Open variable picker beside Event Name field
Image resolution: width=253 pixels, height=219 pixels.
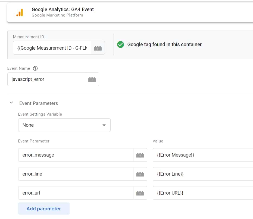click(x=92, y=80)
